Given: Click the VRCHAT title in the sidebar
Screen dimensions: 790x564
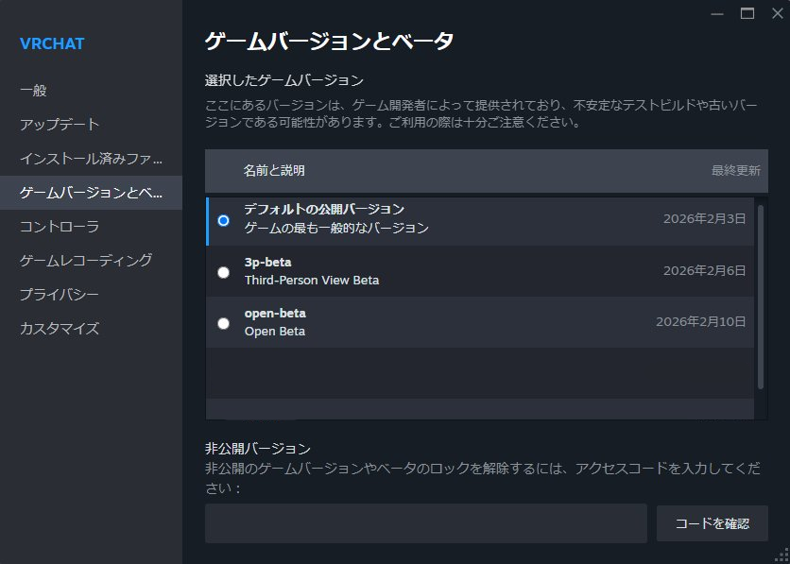Looking at the screenshot, I should [52, 43].
